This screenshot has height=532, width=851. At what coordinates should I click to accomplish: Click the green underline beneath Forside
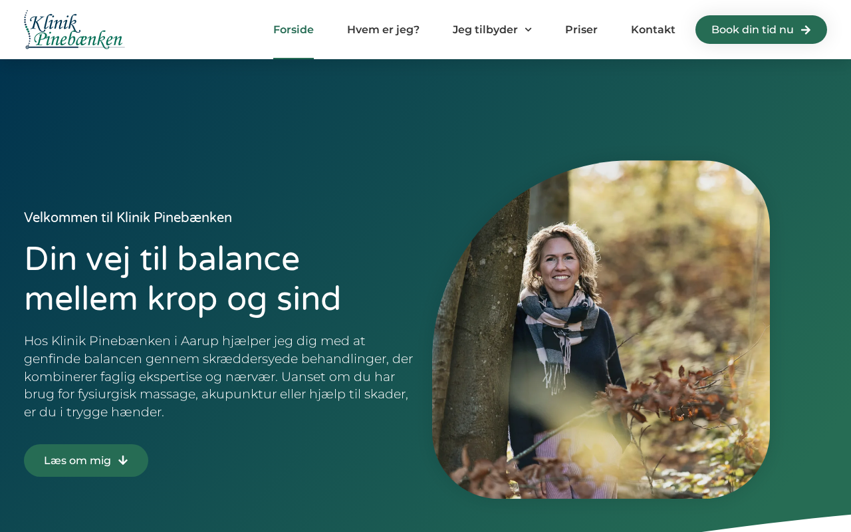(293, 58)
